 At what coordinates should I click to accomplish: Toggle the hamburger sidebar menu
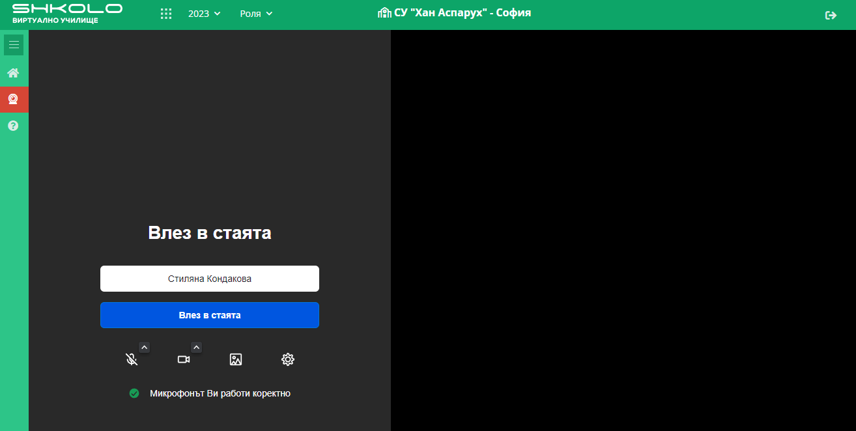[x=14, y=45]
